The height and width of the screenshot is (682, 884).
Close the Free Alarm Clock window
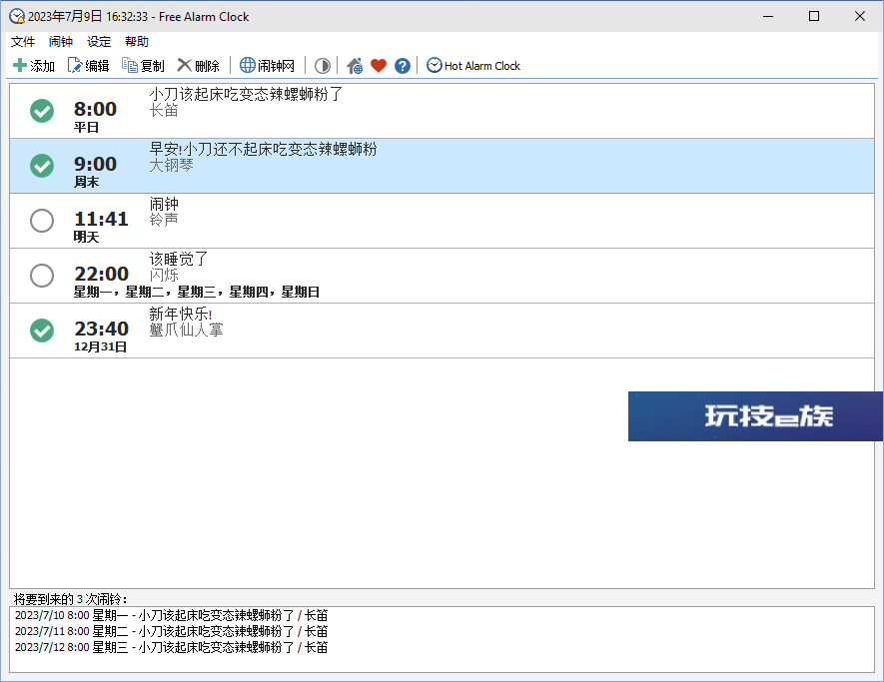859,16
